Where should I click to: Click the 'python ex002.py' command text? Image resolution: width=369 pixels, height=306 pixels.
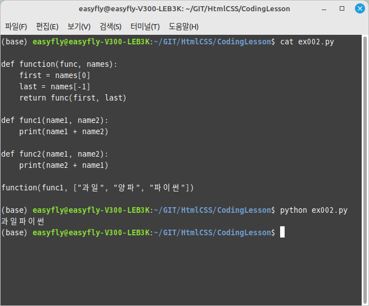coord(314,210)
